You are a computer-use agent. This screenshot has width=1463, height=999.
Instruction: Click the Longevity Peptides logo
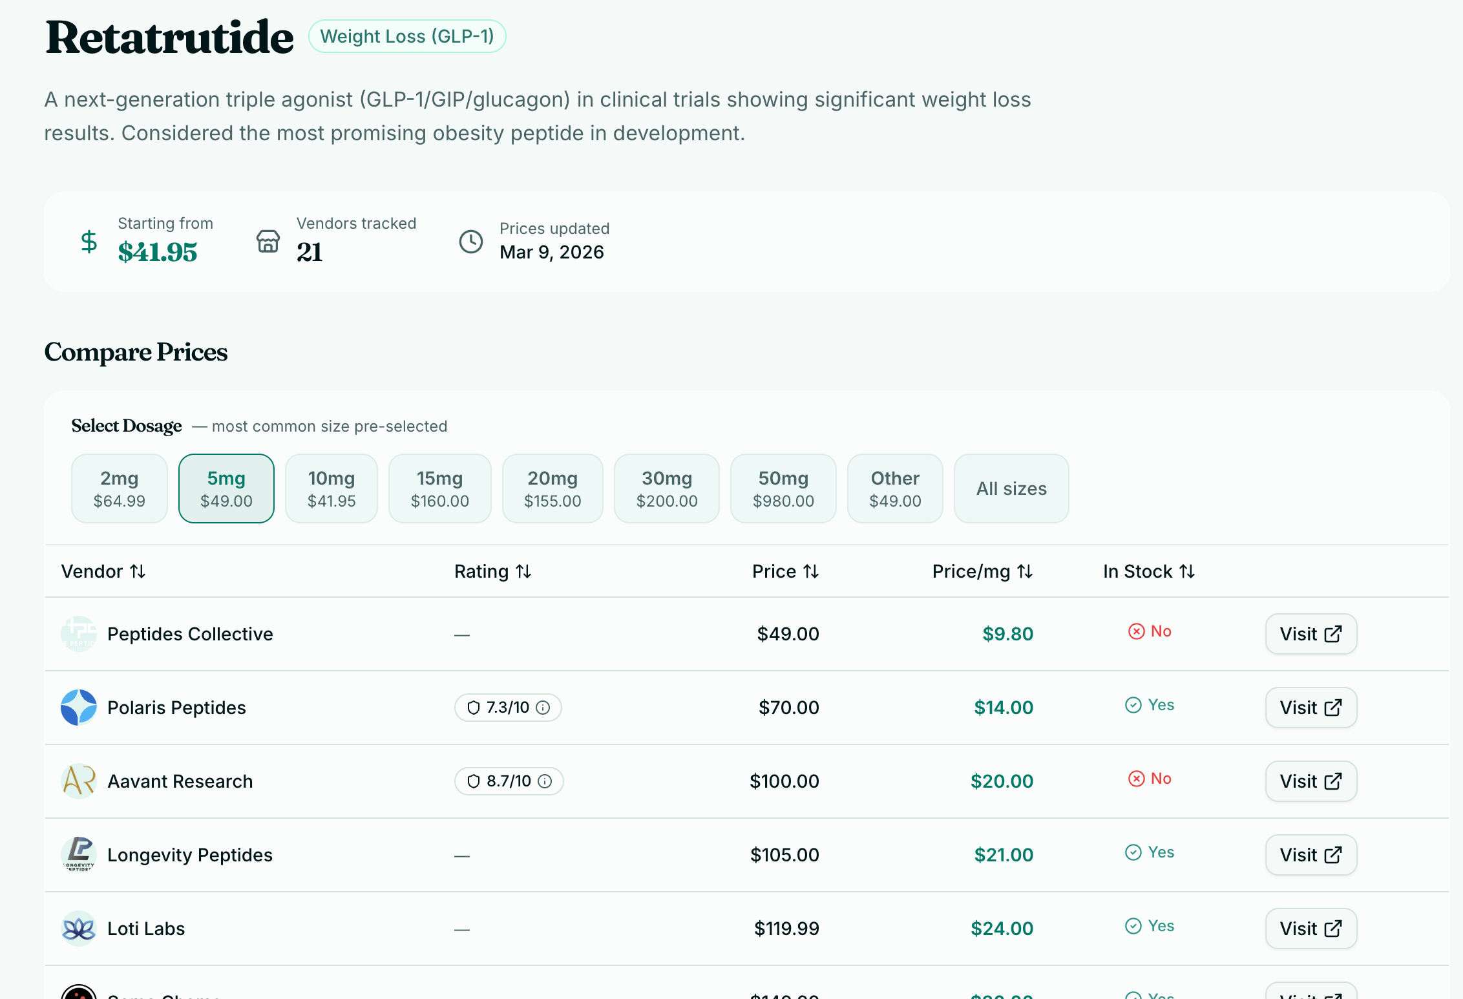point(79,855)
